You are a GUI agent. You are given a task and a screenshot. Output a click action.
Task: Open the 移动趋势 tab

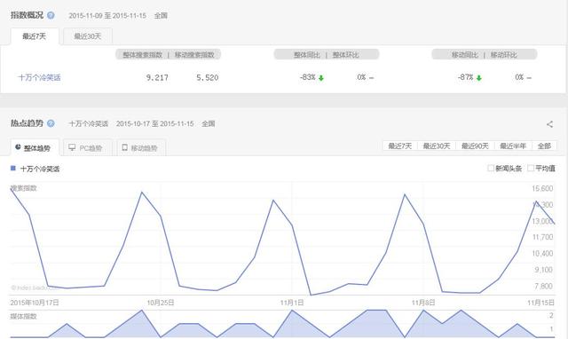pos(142,148)
